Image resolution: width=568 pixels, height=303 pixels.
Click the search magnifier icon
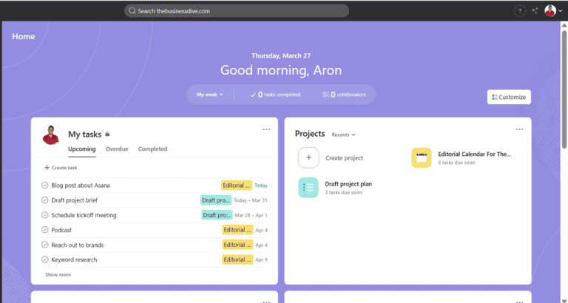click(x=132, y=11)
